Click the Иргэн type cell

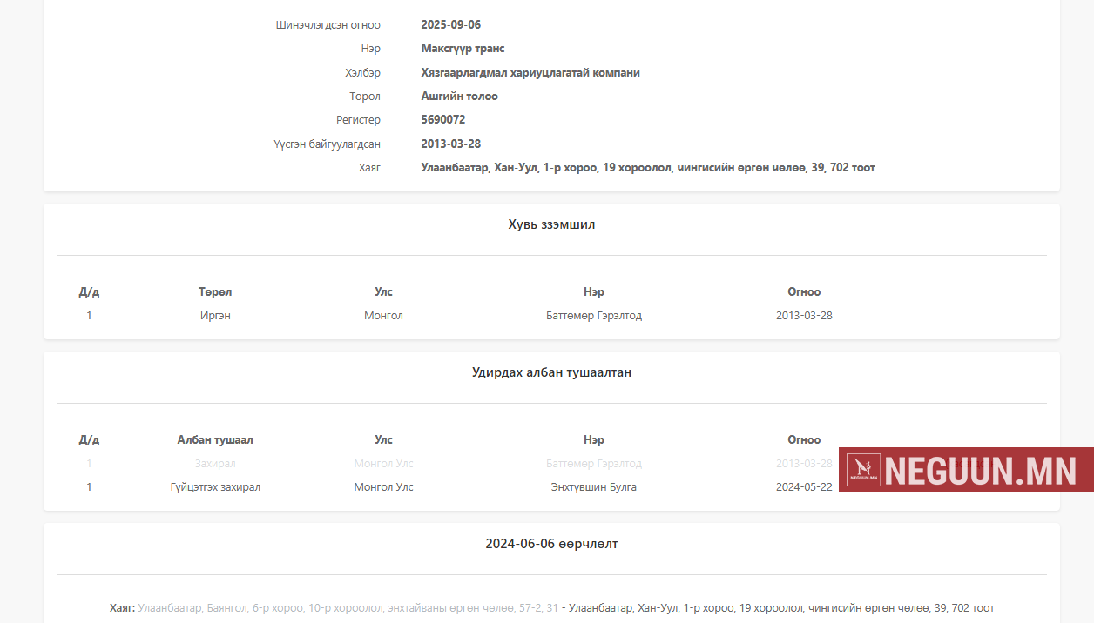(x=215, y=316)
